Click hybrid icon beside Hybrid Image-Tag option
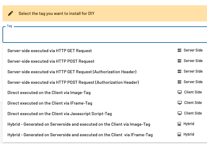 pyautogui.click(x=179, y=124)
